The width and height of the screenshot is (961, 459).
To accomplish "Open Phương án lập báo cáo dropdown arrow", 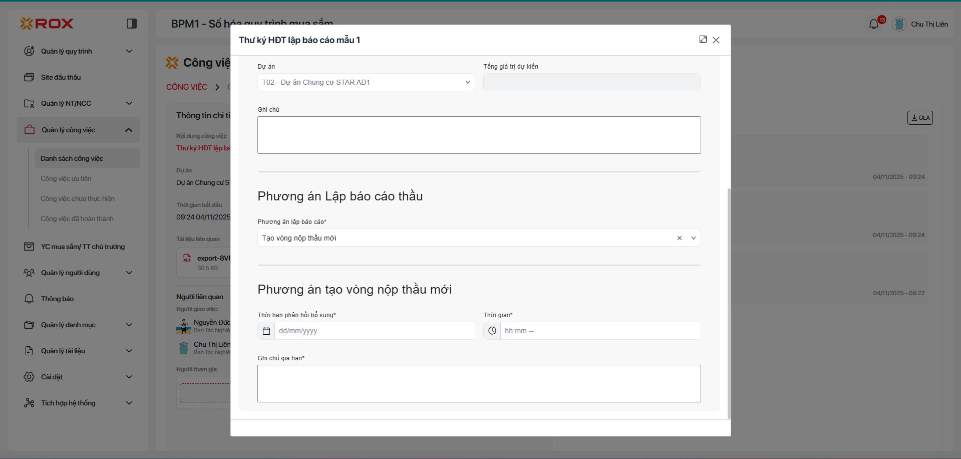I will [694, 238].
